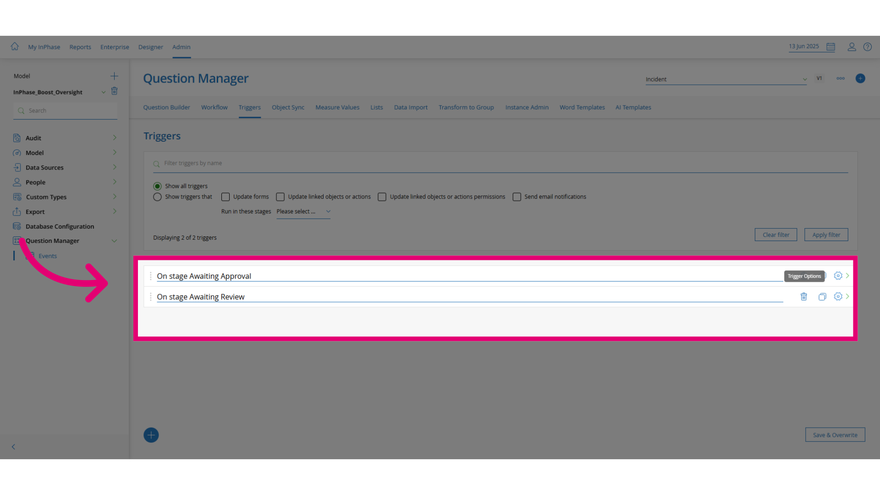Expand the People section chevron
This screenshot has height=495, width=880.
(115, 181)
